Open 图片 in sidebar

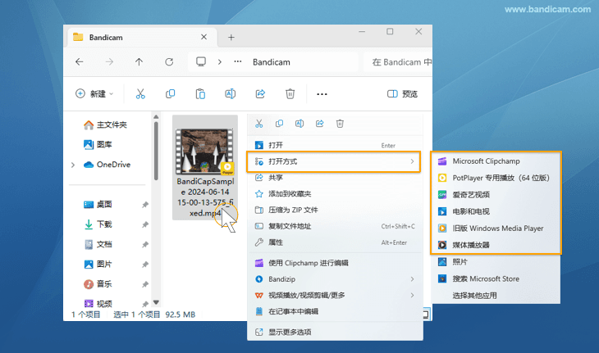tap(98, 265)
